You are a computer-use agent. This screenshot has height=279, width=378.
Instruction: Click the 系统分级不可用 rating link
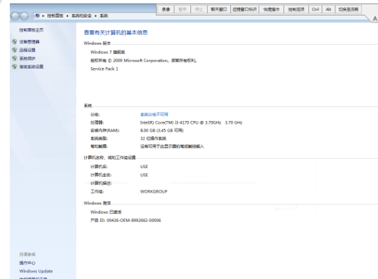[154, 115]
